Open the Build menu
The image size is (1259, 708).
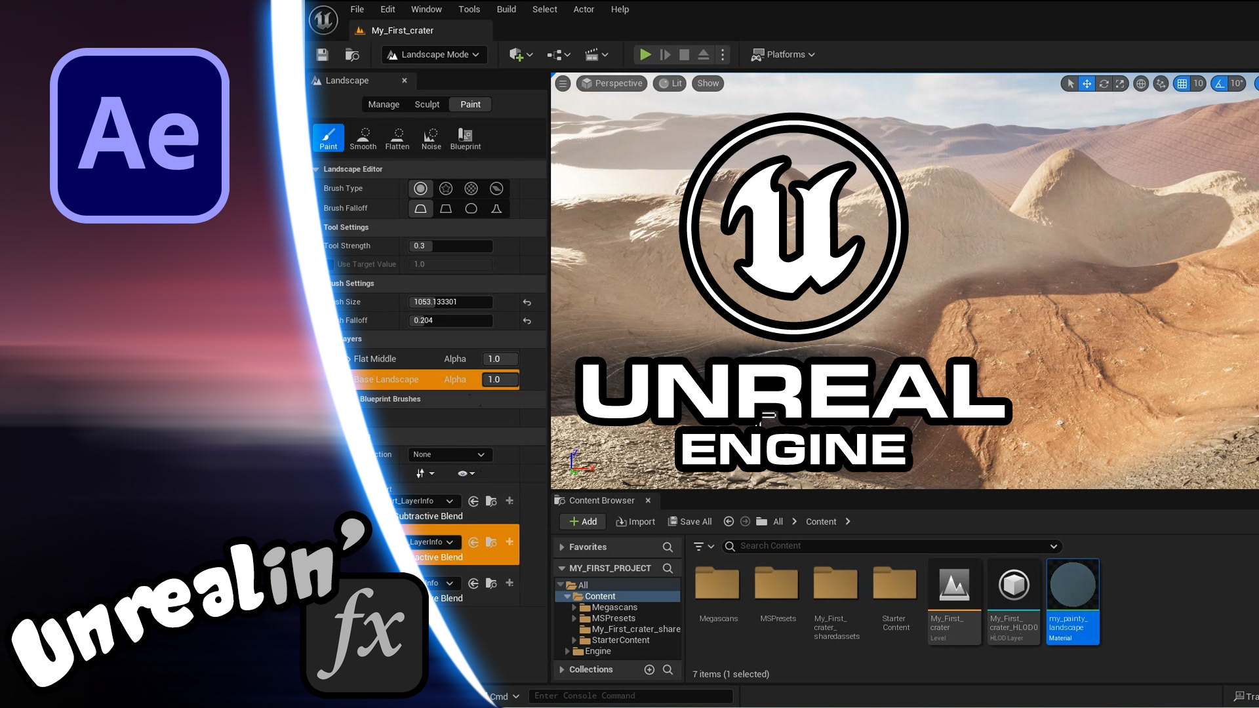(x=506, y=9)
